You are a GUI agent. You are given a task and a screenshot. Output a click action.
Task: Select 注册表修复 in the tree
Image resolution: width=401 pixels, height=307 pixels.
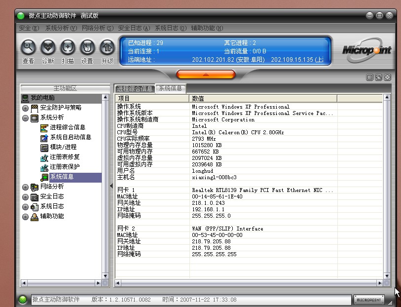(65, 157)
